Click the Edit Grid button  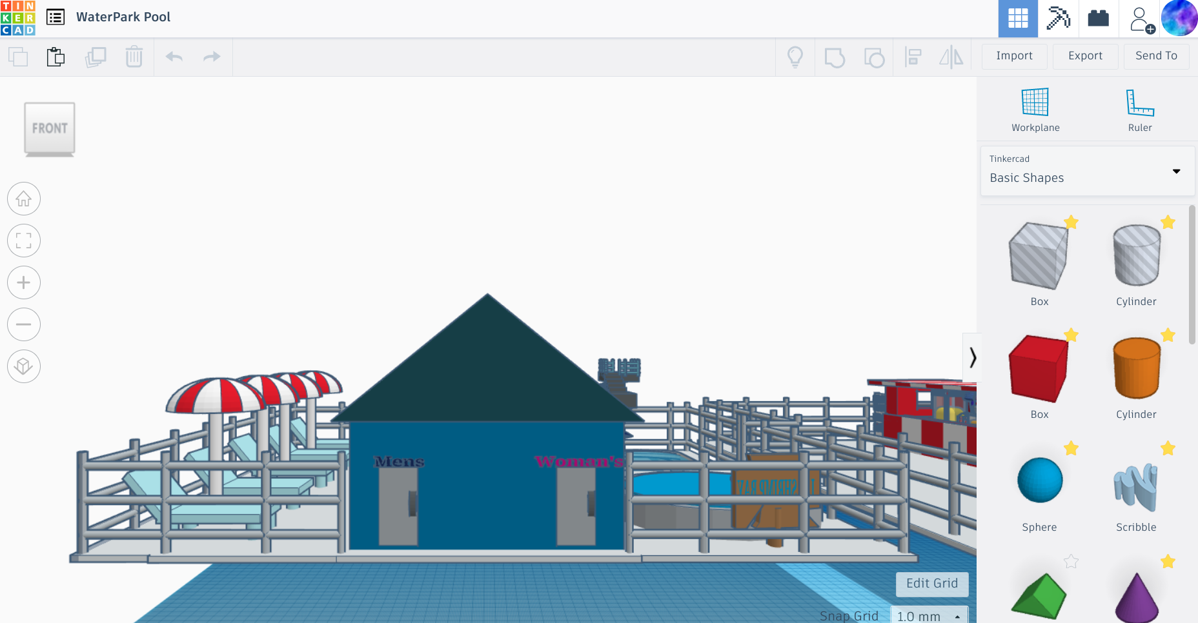tap(932, 584)
